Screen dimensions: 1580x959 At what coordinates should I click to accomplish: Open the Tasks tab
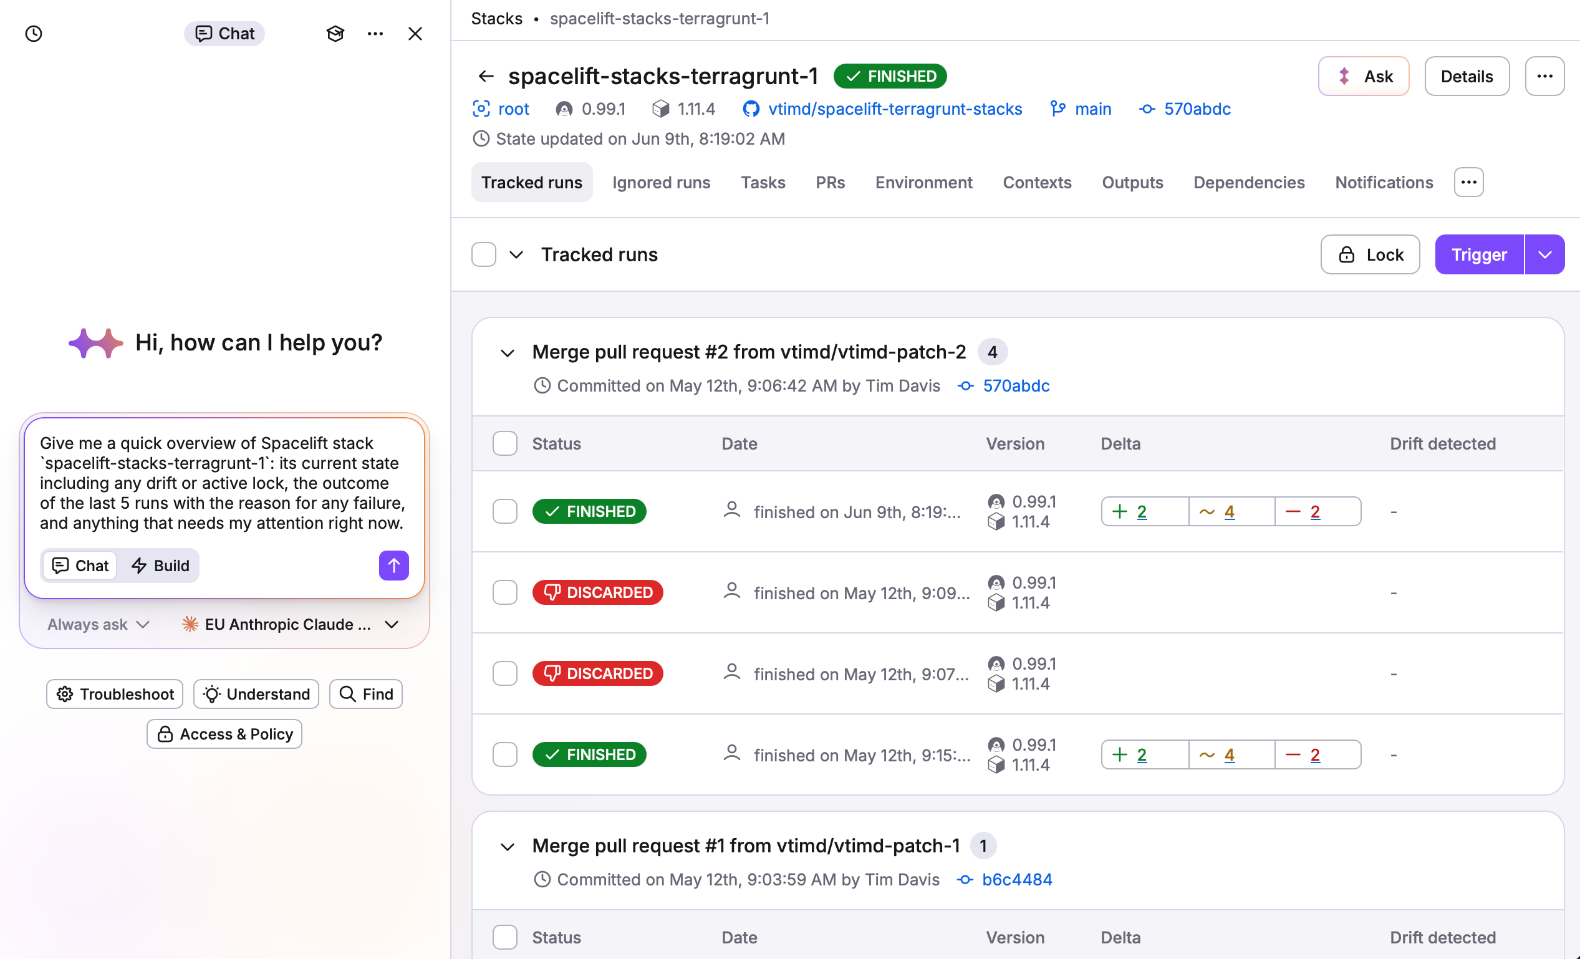[763, 183]
